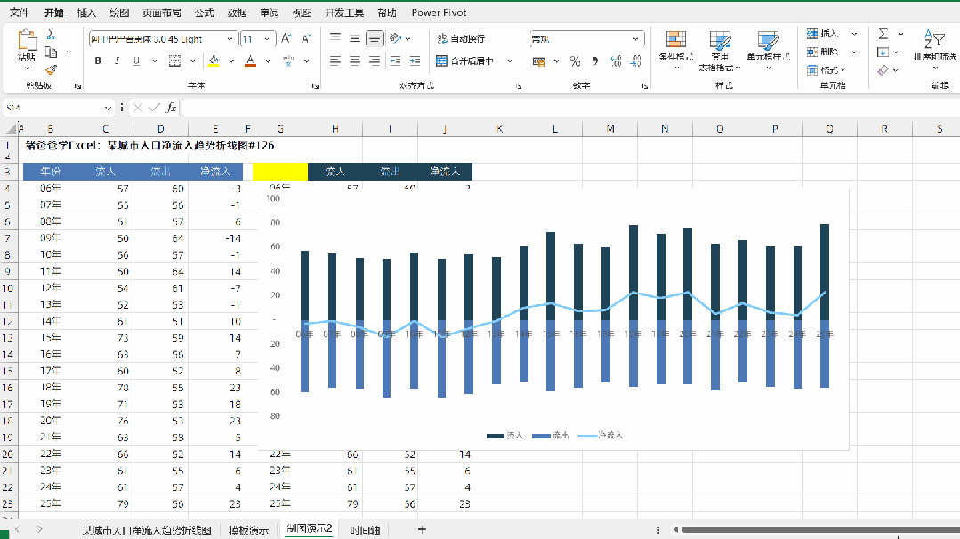This screenshot has height=539, width=960.
Task: Align text right
Action: (x=374, y=61)
